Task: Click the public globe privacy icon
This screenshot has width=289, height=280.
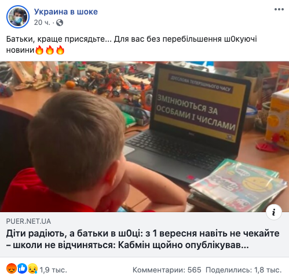Action: click(60, 23)
